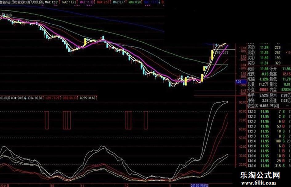Click the 量比 value 0.81

(x=288, y=84)
